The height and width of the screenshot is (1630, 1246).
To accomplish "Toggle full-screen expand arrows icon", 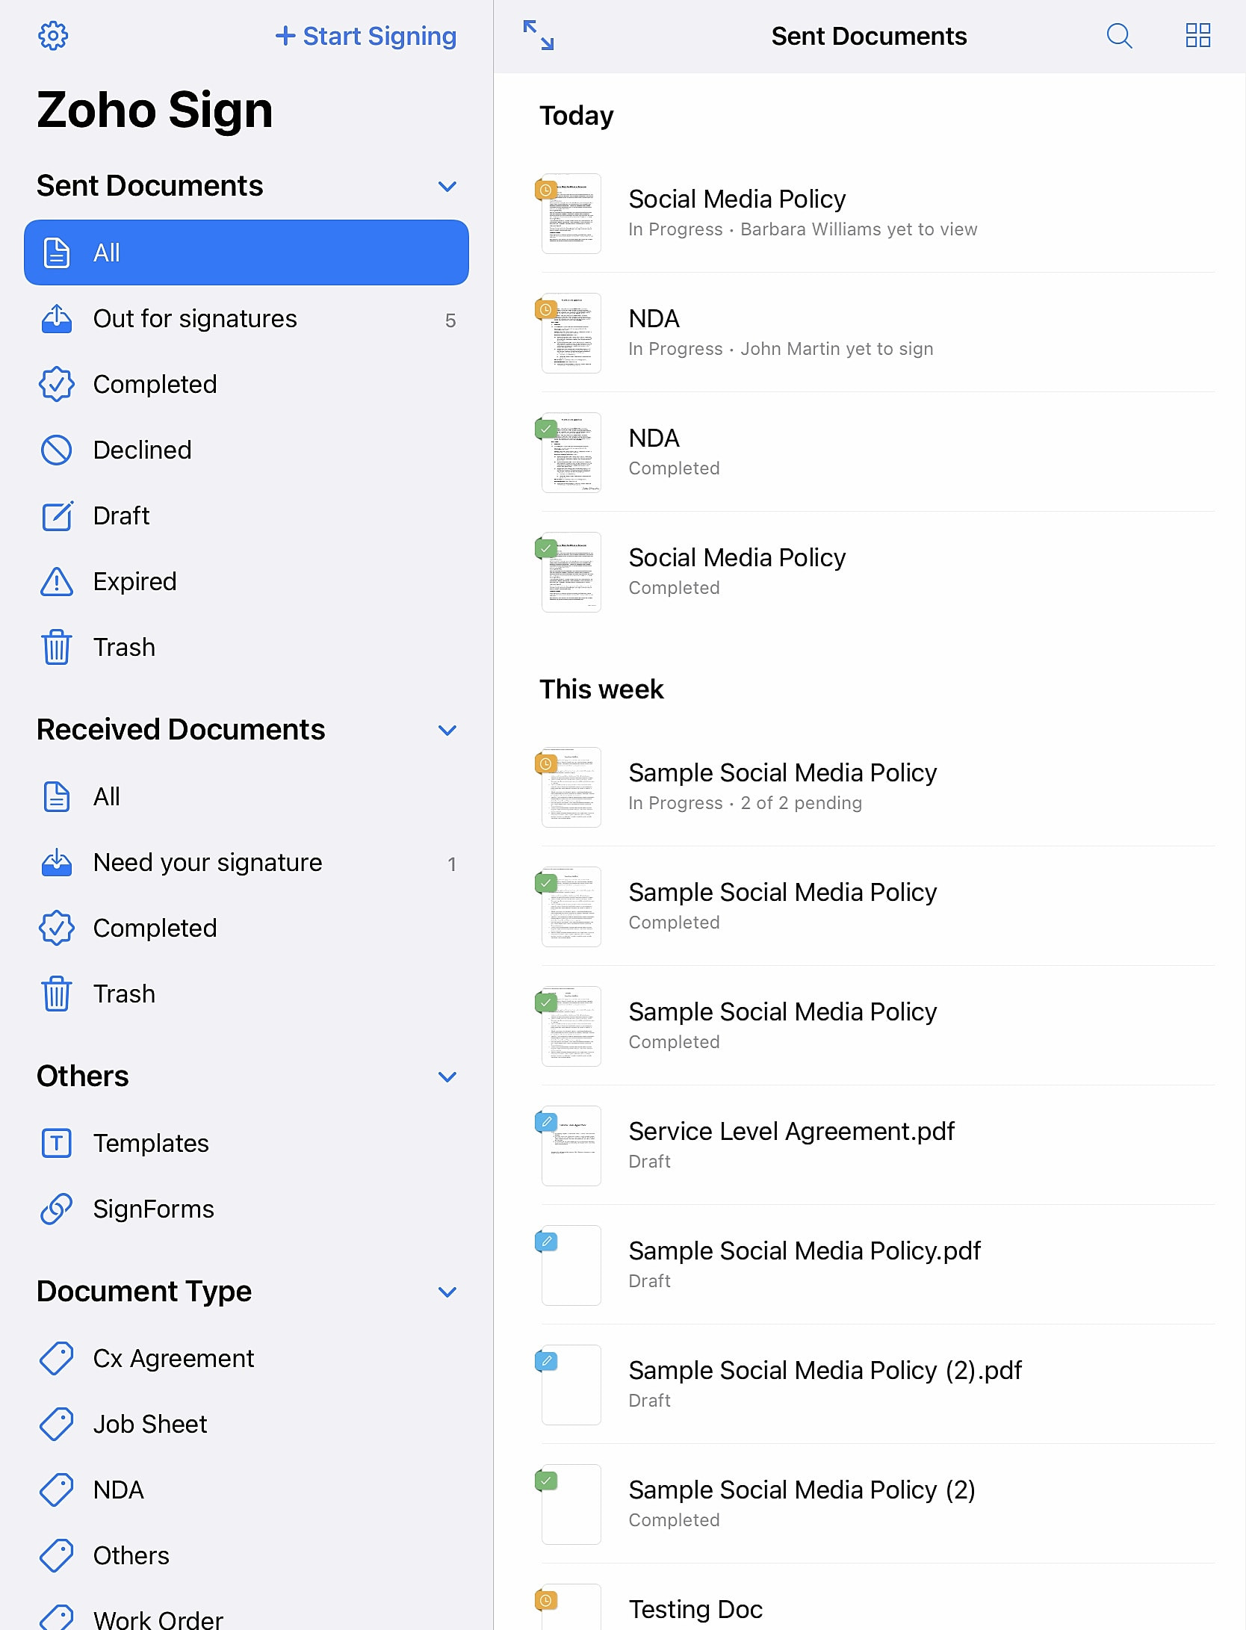I will click(x=539, y=35).
